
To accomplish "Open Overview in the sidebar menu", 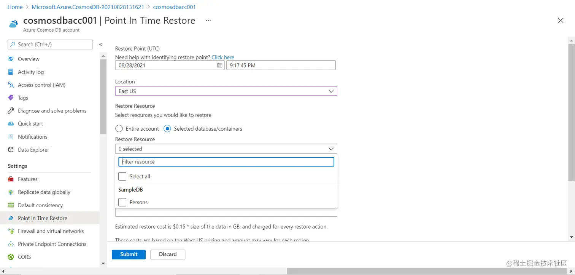I will point(29,59).
